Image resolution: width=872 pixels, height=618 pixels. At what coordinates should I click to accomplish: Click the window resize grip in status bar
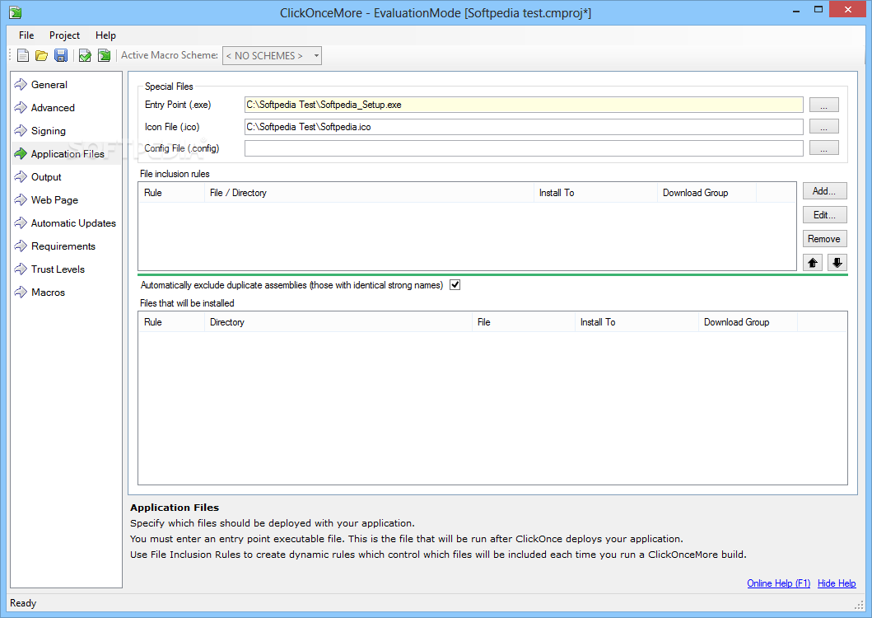click(859, 605)
